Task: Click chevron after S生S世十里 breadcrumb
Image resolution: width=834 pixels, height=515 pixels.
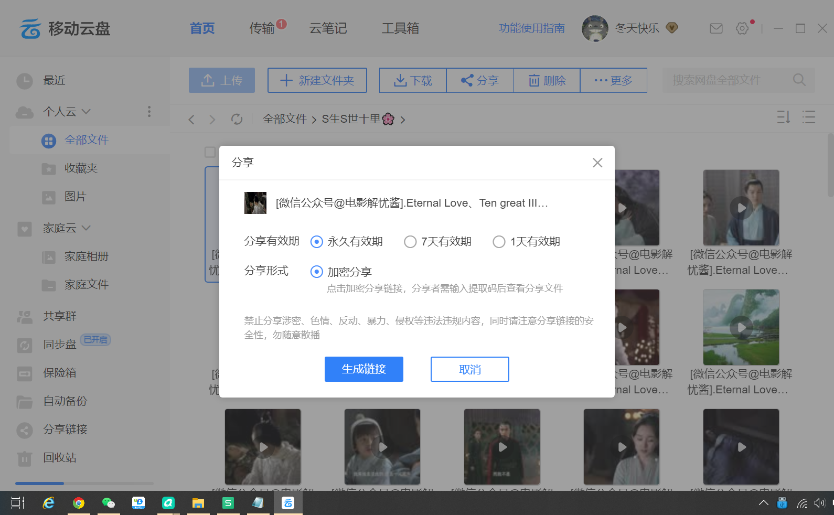Action: [x=403, y=120]
